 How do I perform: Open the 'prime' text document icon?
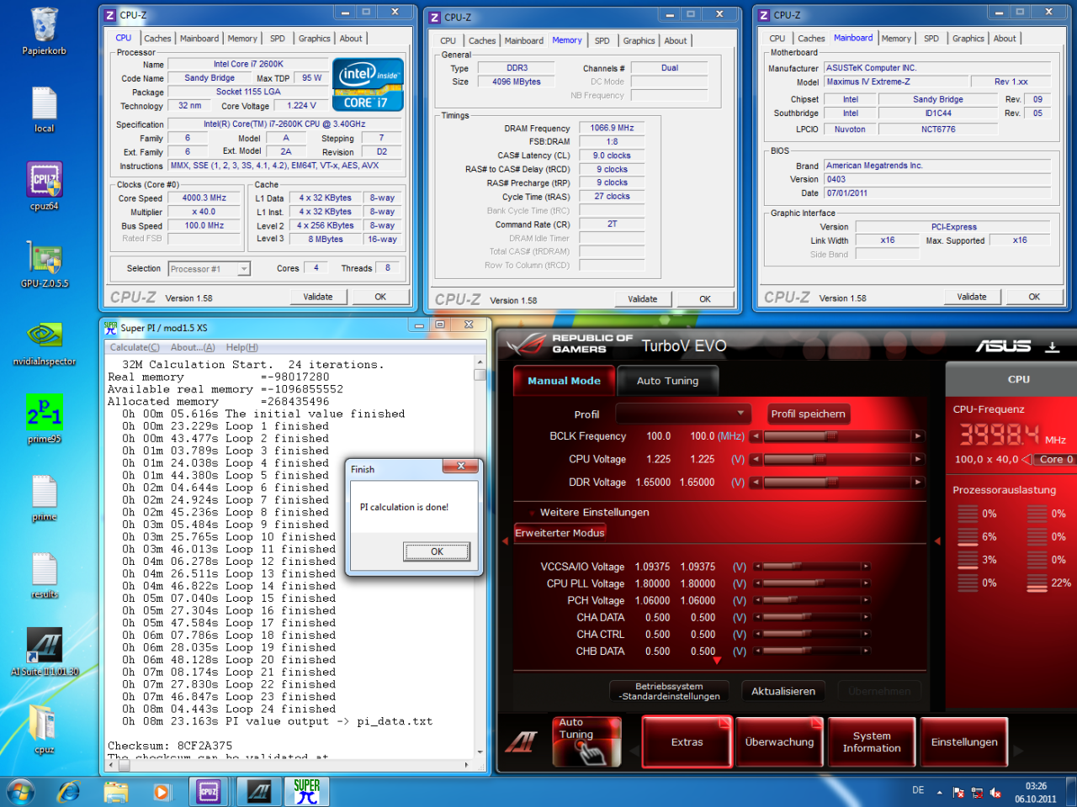(44, 498)
